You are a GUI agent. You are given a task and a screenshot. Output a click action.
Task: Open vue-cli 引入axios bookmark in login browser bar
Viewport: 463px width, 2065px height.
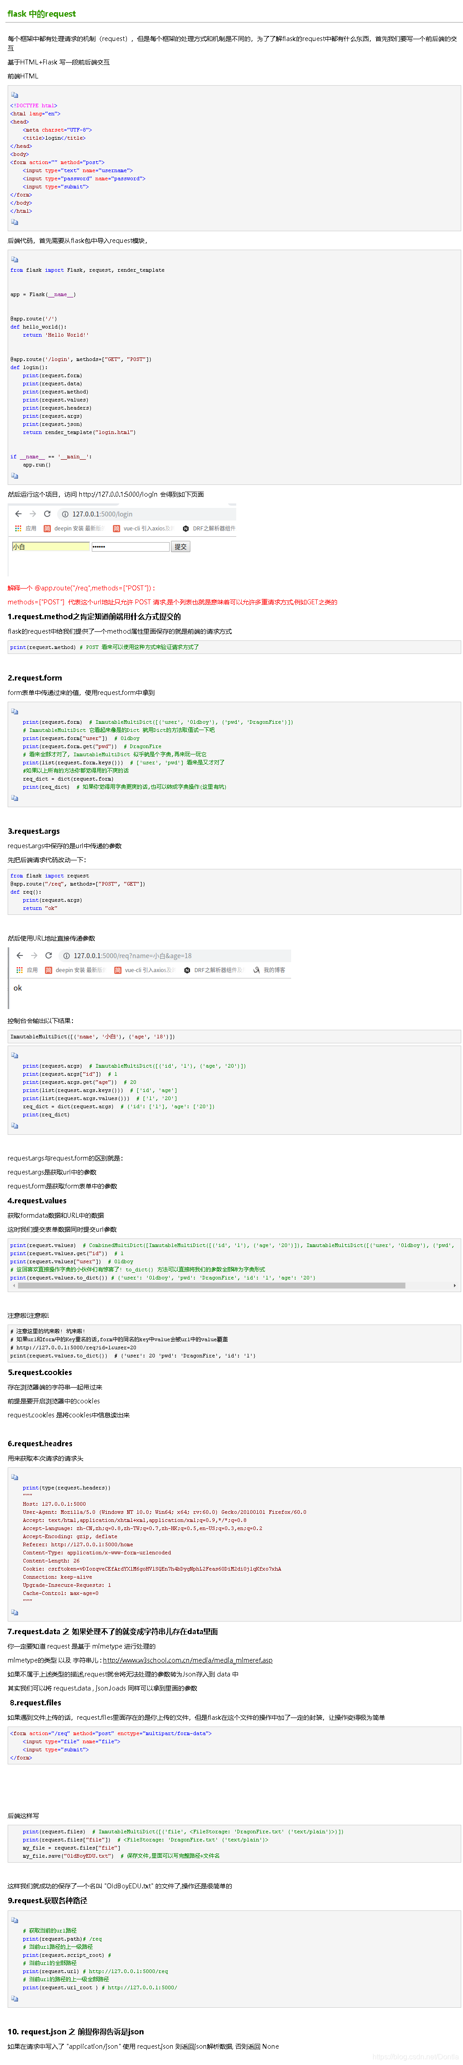[x=143, y=528]
